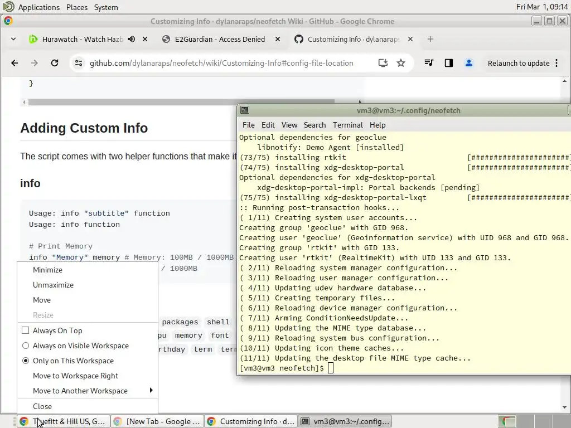Open site information icon in address bar

(x=79, y=63)
